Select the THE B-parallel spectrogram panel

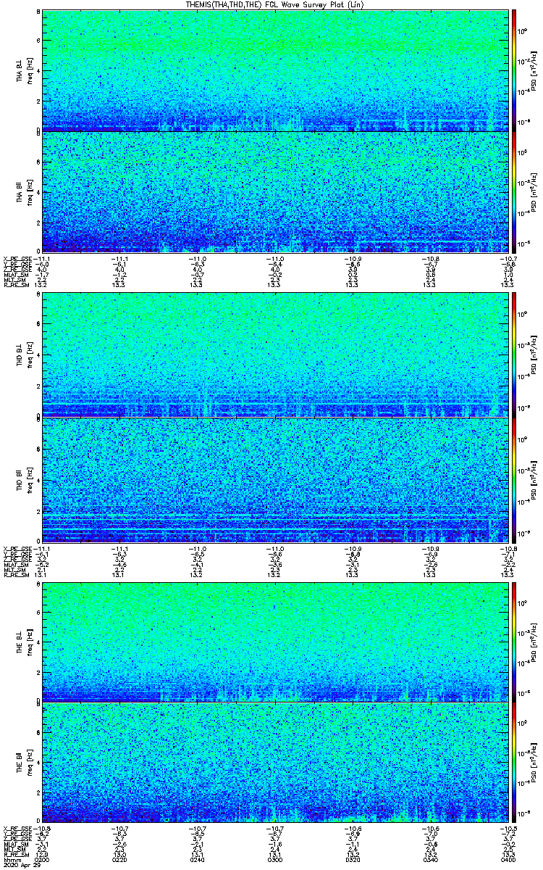[275, 762]
